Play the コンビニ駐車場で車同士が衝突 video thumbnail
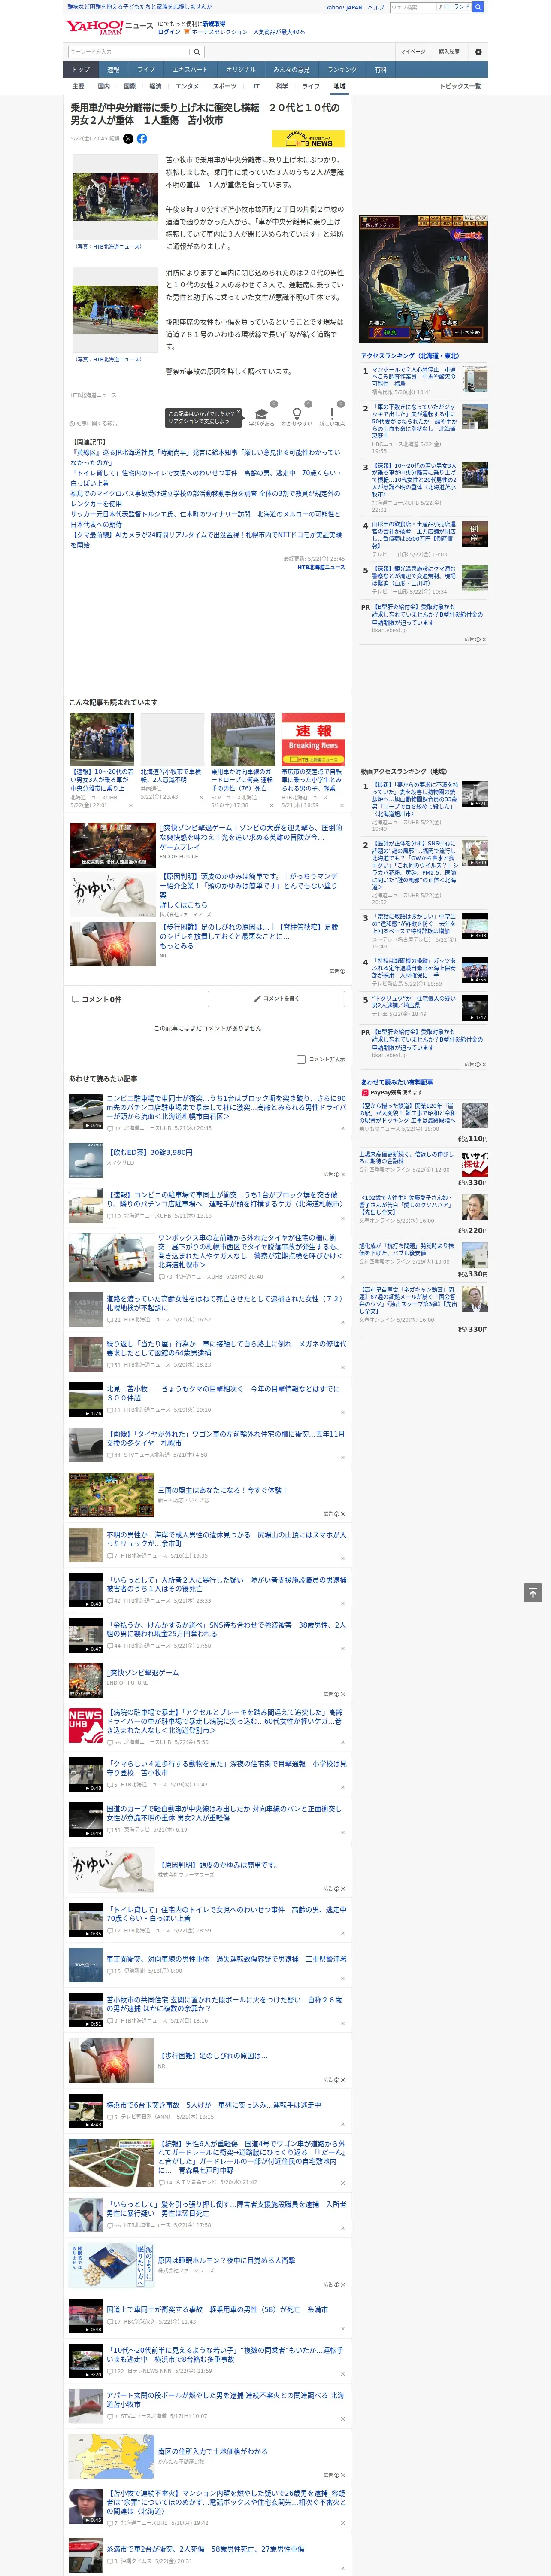 coord(85,1111)
